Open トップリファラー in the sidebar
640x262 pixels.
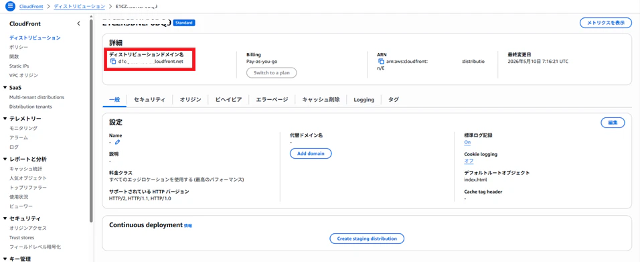(27, 188)
